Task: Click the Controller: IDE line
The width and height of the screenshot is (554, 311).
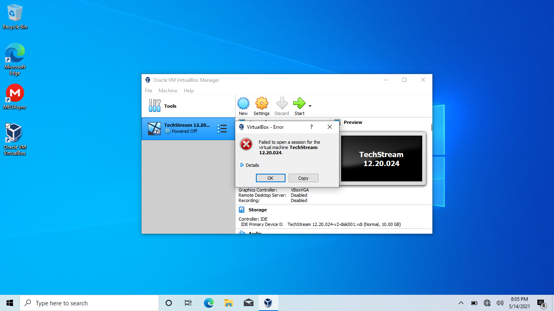Action: pyautogui.click(x=253, y=219)
